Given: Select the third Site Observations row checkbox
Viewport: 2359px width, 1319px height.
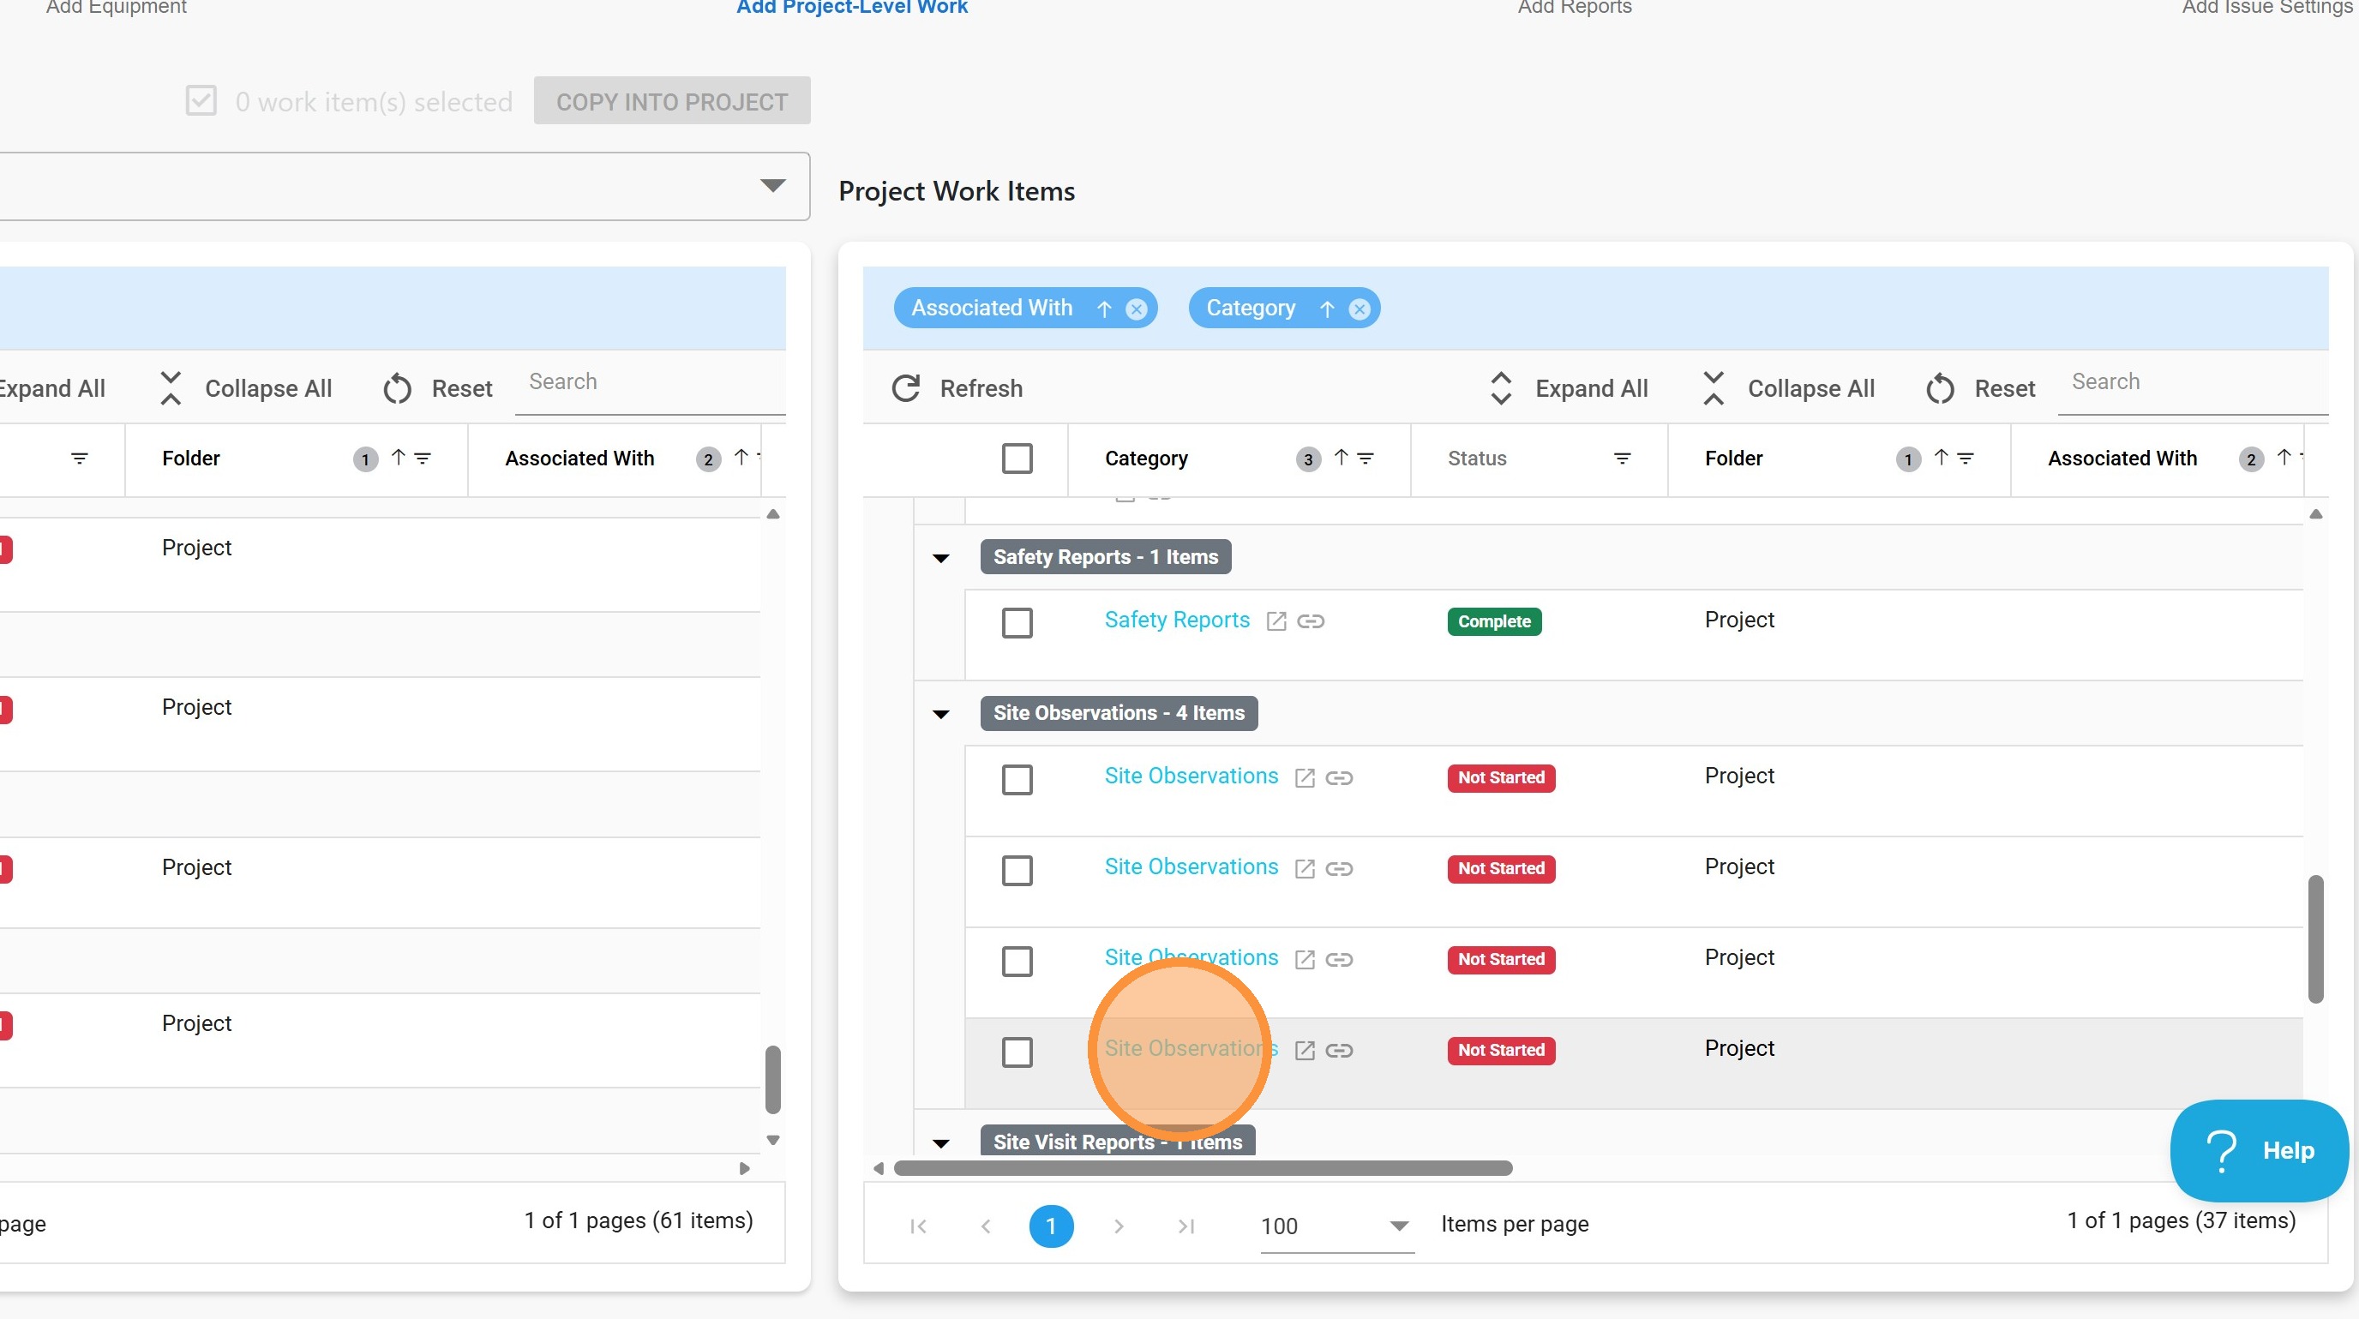Looking at the screenshot, I should [x=1017, y=960].
